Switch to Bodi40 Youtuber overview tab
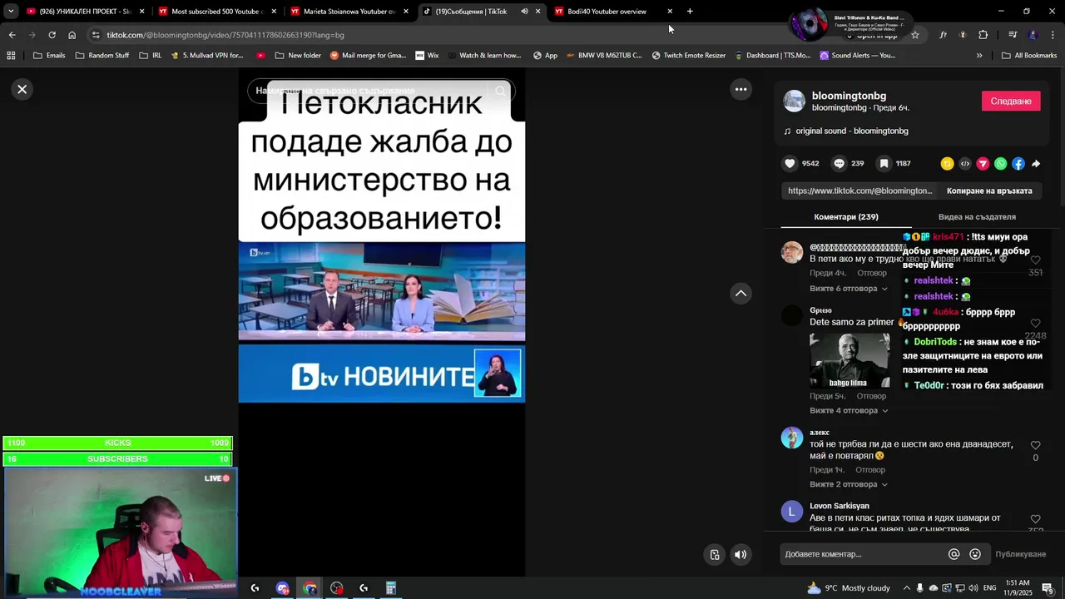The height and width of the screenshot is (599, 1065). [x=613, y=12]
